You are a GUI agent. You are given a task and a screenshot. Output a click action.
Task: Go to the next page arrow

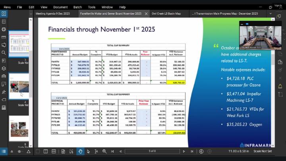184,151
